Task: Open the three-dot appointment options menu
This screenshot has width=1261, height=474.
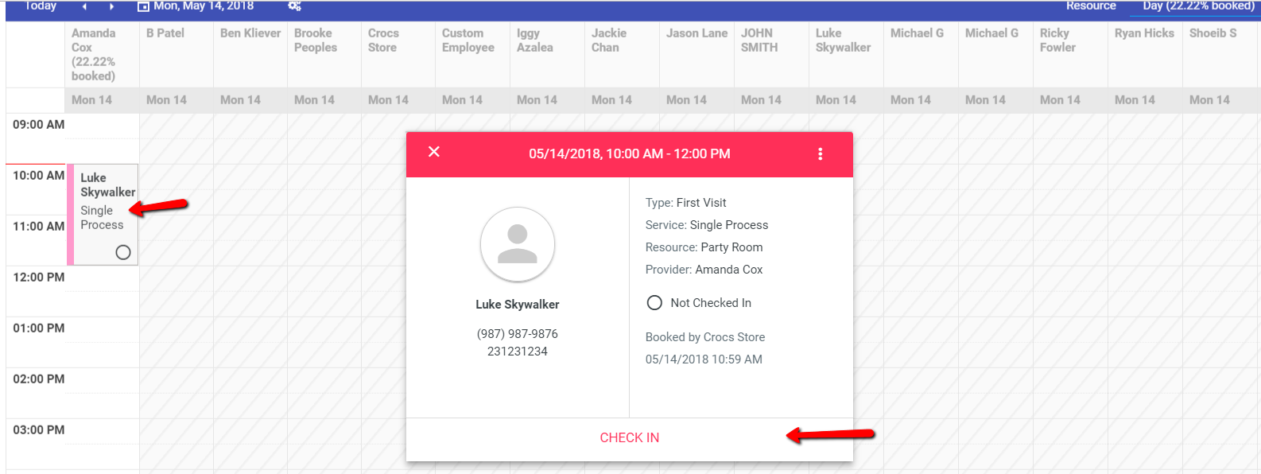Action: point(821,154)
